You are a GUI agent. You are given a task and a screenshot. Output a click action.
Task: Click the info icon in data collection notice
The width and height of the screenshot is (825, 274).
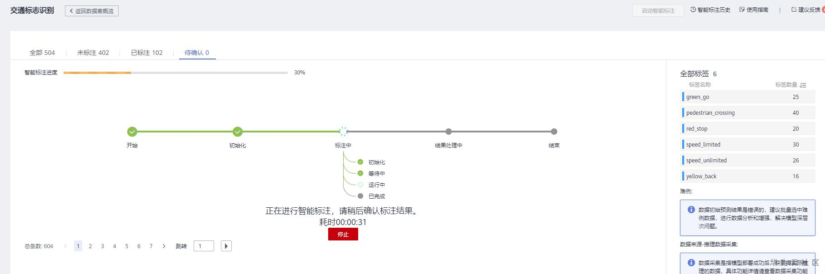691,263
